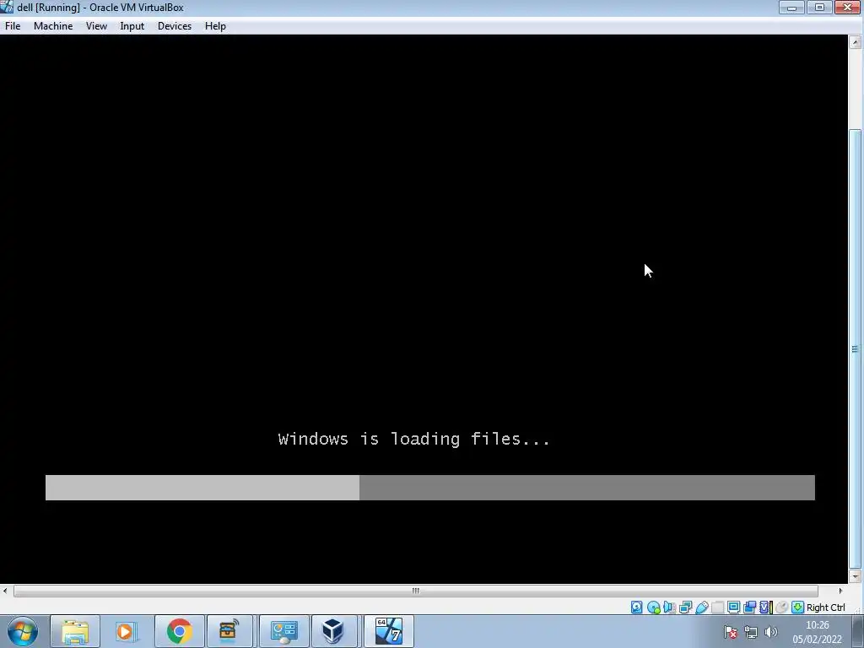Click the hard disk activity status icon

(637, 607)
